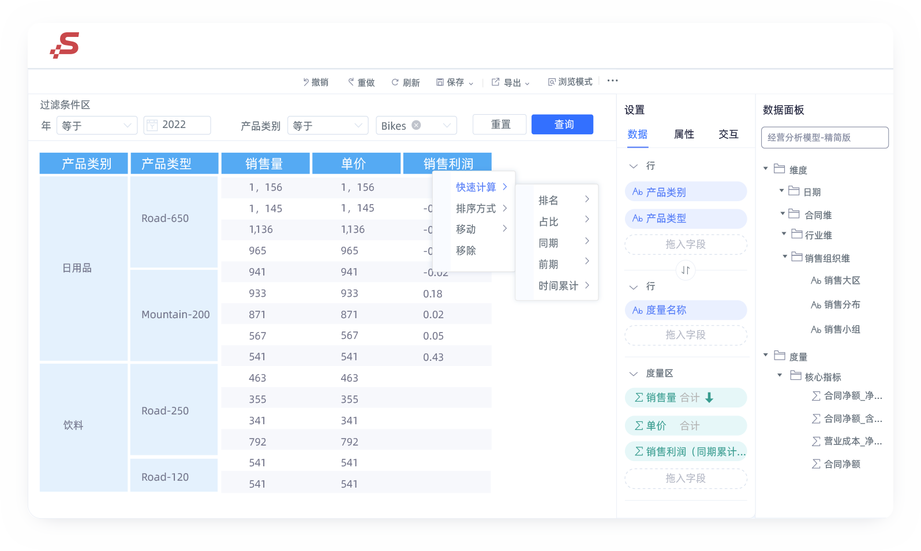Collapse the 度量区 section

coord(634,373)
